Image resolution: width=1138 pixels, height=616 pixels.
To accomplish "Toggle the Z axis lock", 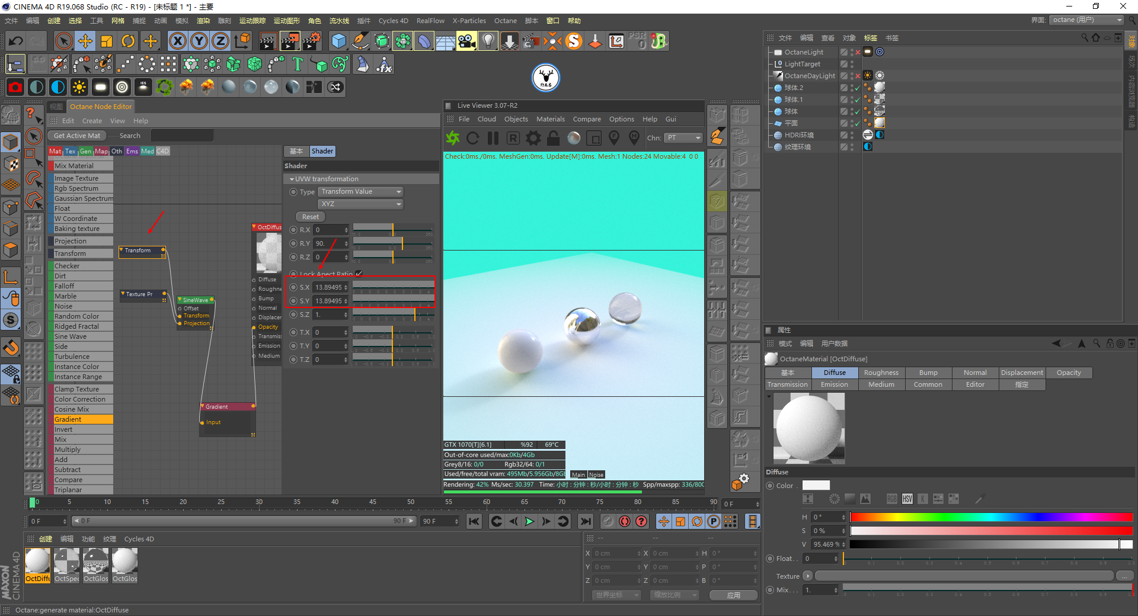I will point(220,41).
